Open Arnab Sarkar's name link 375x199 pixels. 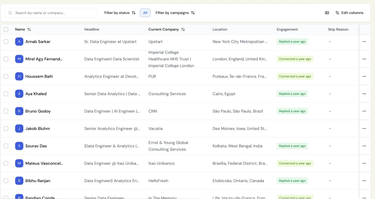38,41
